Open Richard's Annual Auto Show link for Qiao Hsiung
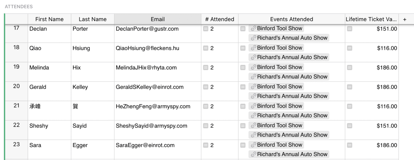The image size is (414, 160). pos(289,57)
